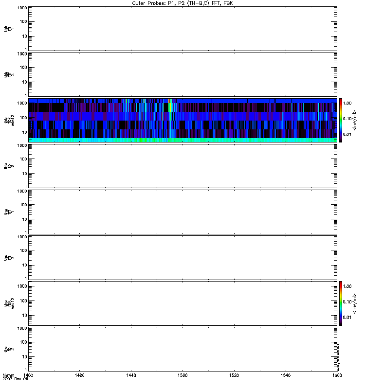Click the 'hhmm' axis units label

[8, 375]
